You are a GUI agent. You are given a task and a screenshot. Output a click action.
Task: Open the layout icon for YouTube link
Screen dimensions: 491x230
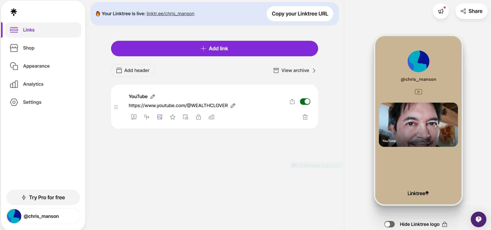134,117
